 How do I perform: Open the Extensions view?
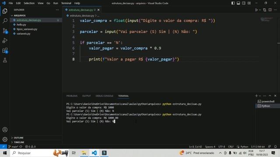coord(5,51)
